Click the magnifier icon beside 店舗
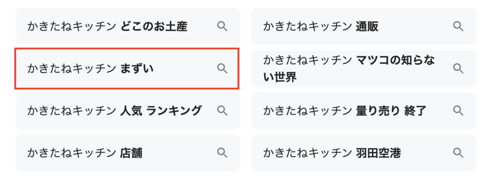Image resolution: width=491 pixels, height=180 pixels. pyautogui.click(x=222, y=153)
